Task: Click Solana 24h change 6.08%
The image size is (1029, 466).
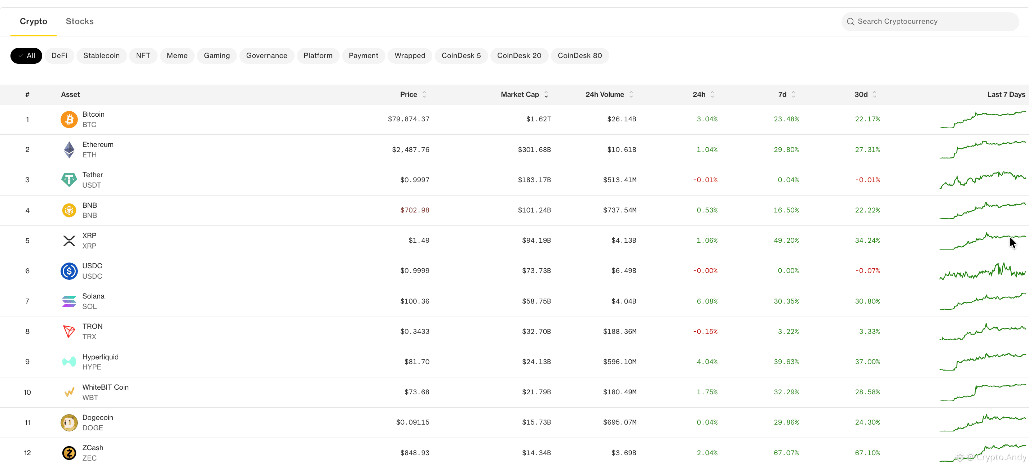Action: point(707,301)
